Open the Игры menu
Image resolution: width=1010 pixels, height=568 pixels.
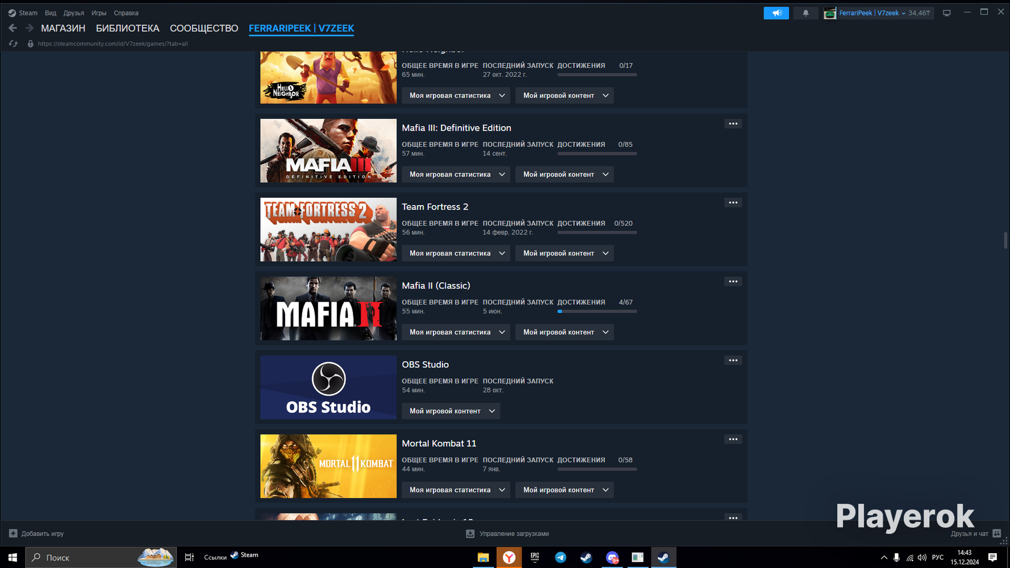[99, 13]
